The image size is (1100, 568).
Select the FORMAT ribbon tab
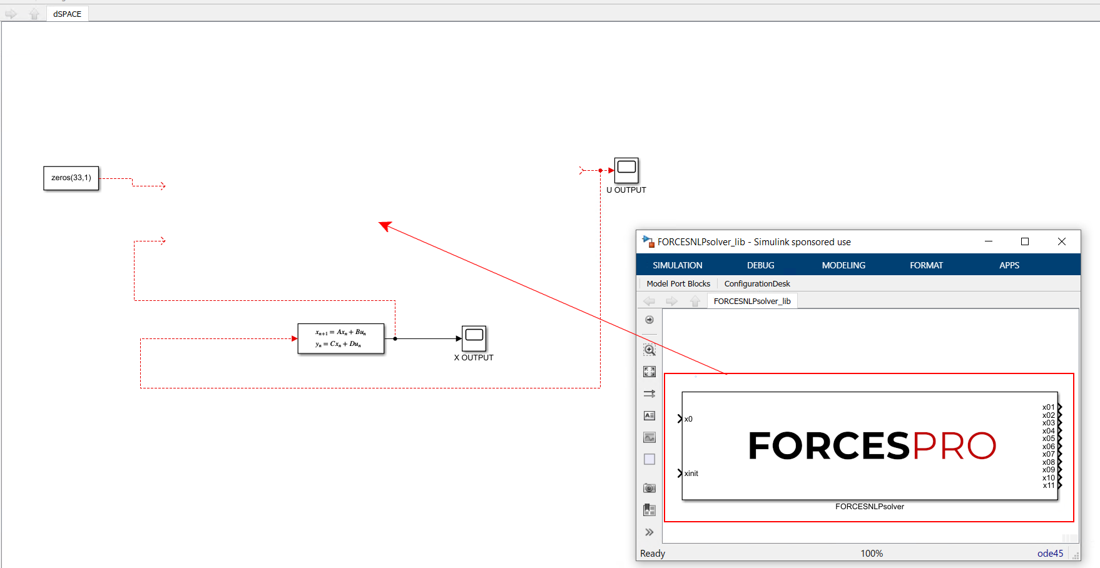(x=926, y=265)
